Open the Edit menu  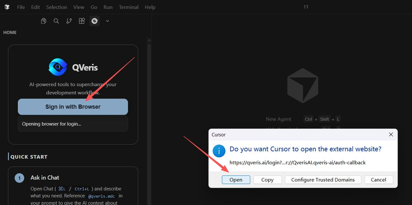35,7
